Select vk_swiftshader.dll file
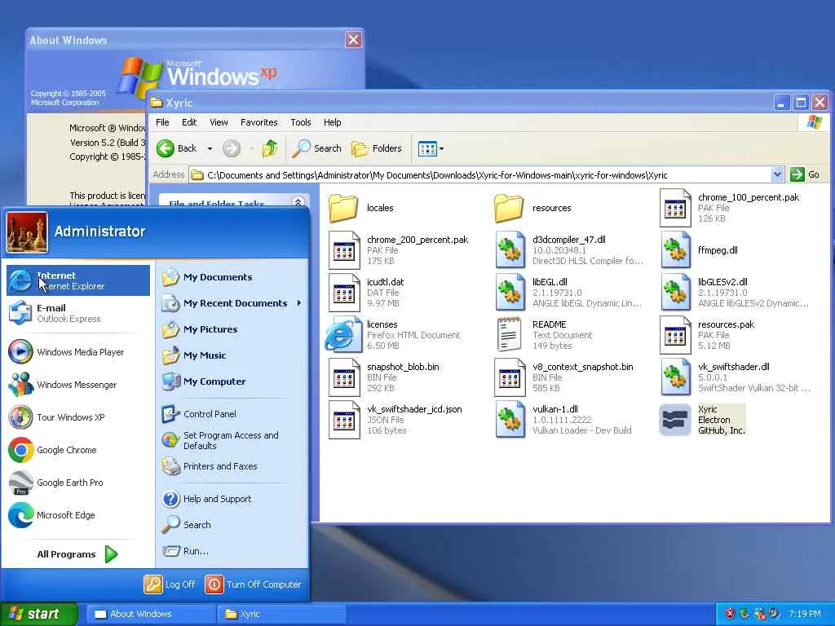The height and width of the screenshot is (626, 835). point(736,377)
